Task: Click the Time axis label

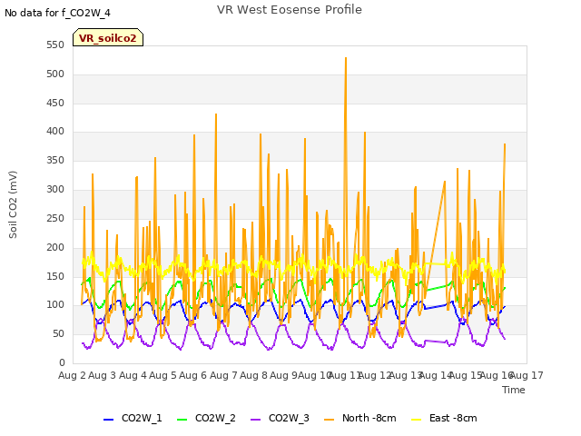Action: click(x=514, y=390)
